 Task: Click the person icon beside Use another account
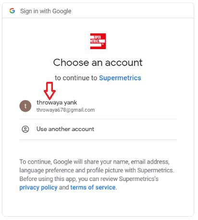[x=25, y=129]
